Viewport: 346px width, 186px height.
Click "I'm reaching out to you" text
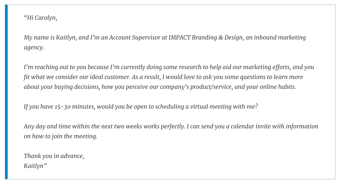click(x=55, y=67)
